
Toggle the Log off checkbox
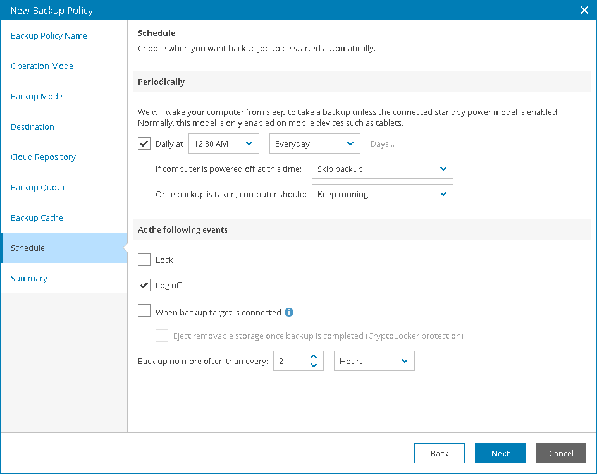[x=144, y=285]
